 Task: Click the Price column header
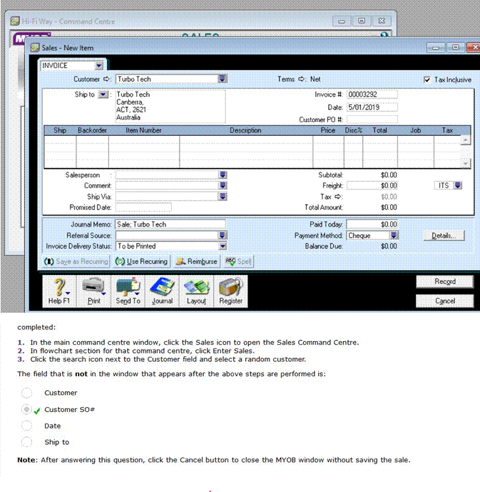click(328, 130)
